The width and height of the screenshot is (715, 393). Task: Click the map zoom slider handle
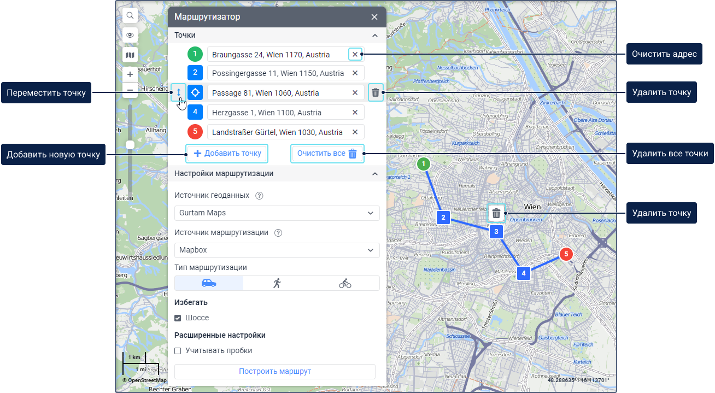[130, 145]
